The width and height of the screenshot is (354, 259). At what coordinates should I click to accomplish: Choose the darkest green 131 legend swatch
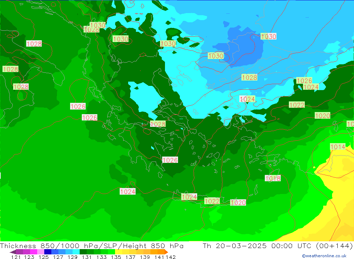pyautogui.click(x=83, y=252)
